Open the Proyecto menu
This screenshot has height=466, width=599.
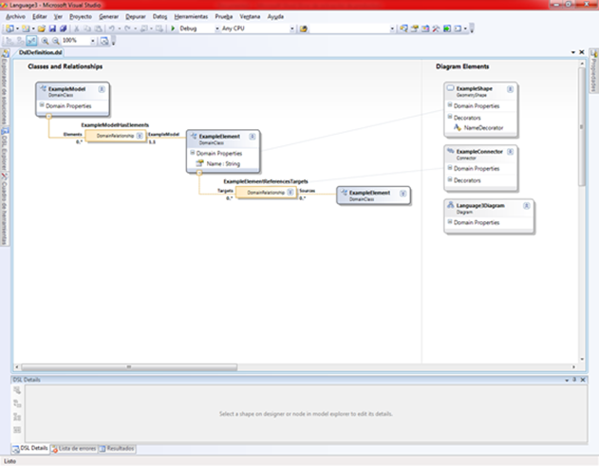[81, 17]
